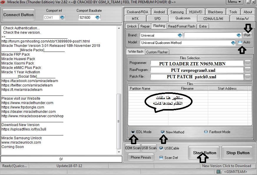257x175 pixels.
Task: Click the USB Scan button
Action: click(149, 148)
